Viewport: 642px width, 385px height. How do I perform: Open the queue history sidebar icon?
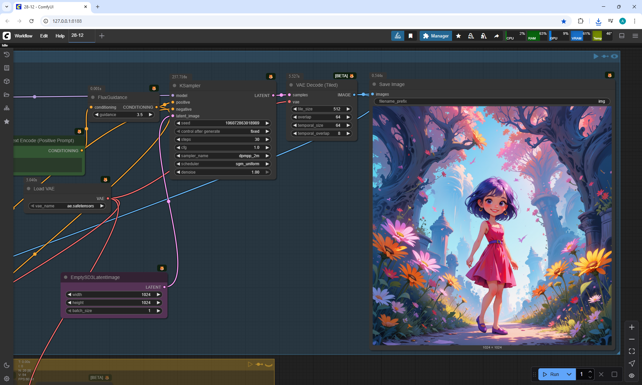tap(7, 55)
